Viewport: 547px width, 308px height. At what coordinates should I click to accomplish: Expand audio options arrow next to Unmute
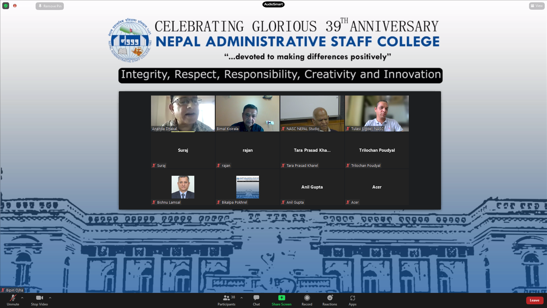(22, 298)
